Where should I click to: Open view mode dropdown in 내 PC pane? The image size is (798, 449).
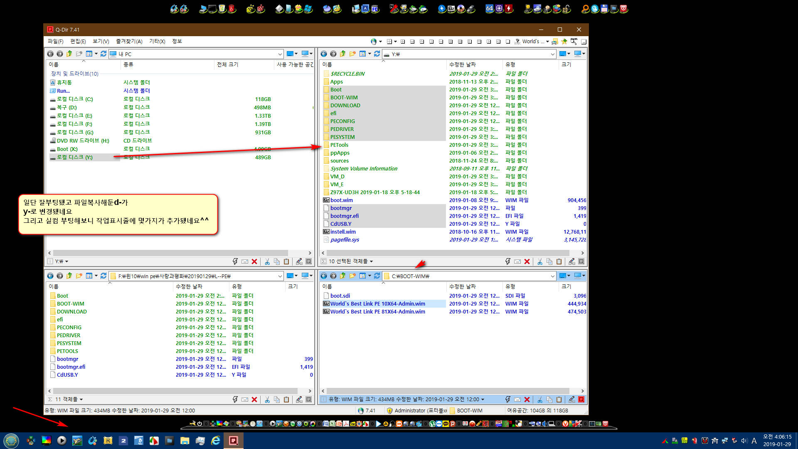pyautogui.click(x=96, y=54)
